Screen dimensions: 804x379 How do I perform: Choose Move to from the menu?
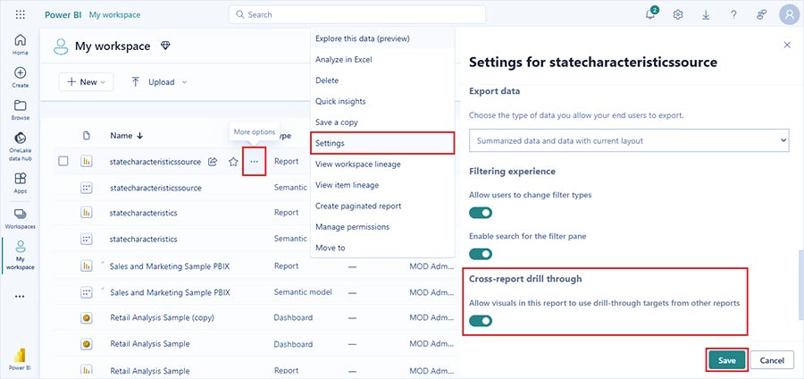(x=382, y=248)
